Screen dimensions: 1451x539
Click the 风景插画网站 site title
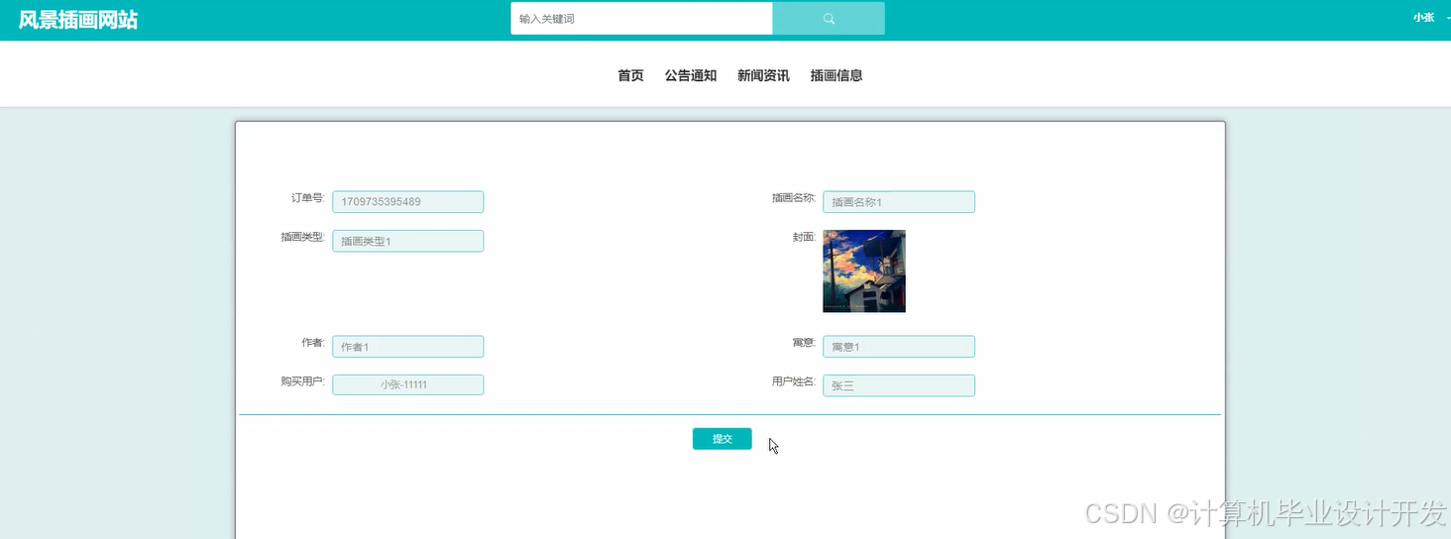click(x=78, y=20)
